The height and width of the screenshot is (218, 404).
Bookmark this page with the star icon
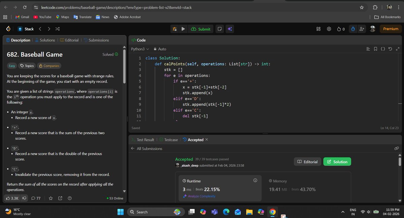coord(362,7)
